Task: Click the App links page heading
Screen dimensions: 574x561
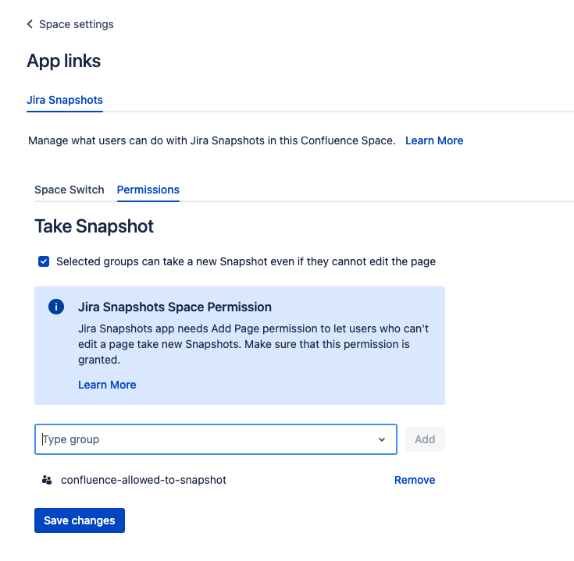Action: (64, 61)
